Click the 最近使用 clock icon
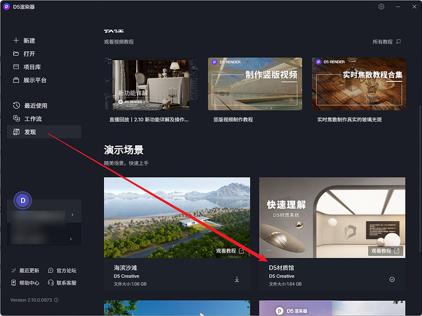422x316 pixels. point(16,106)
